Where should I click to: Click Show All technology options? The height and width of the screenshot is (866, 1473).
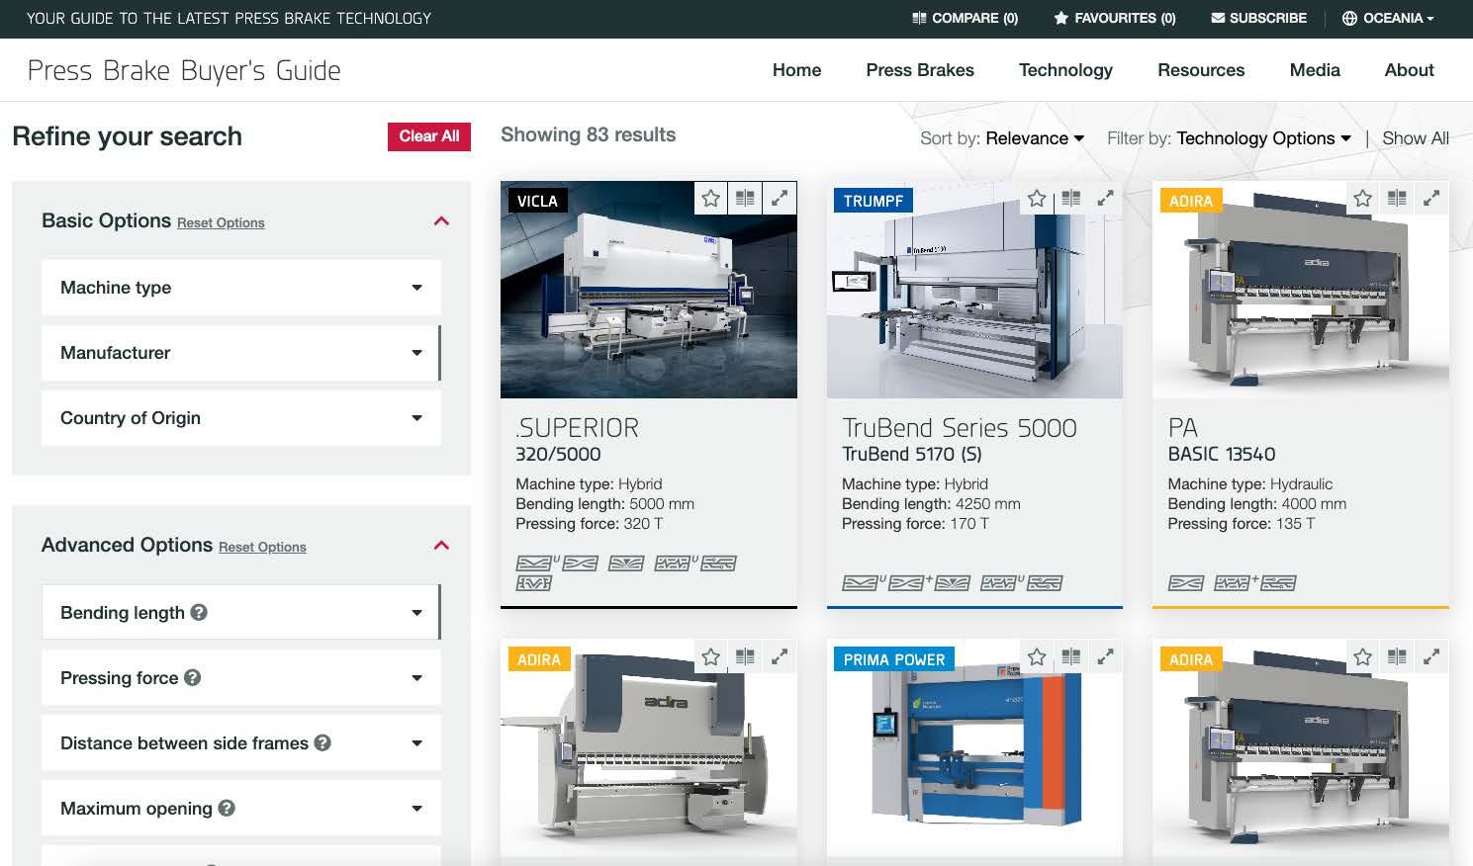1416,138
